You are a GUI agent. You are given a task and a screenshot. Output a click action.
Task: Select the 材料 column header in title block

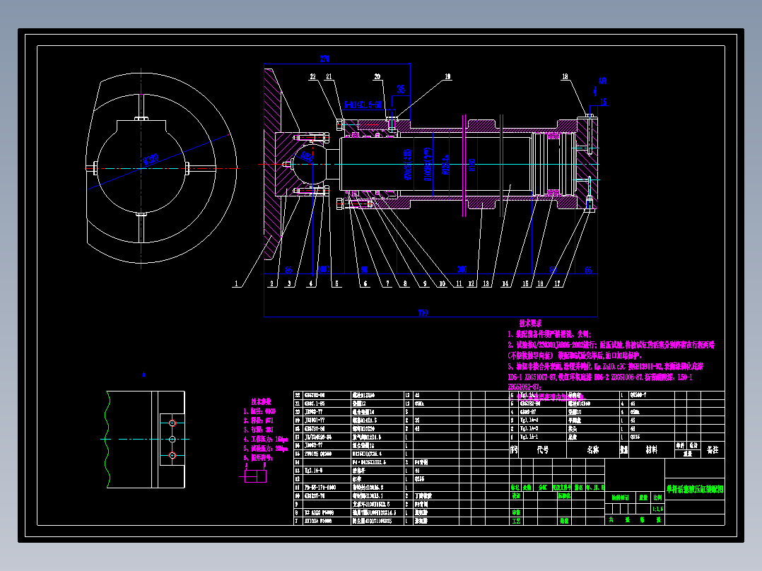point(652,450)
